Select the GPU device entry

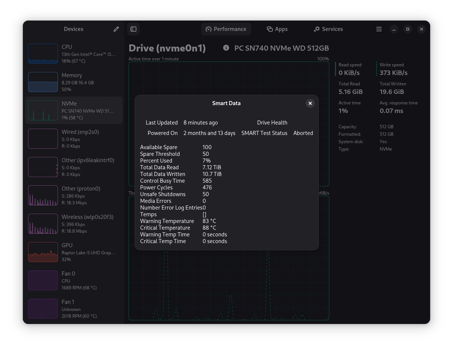point(74,252)
